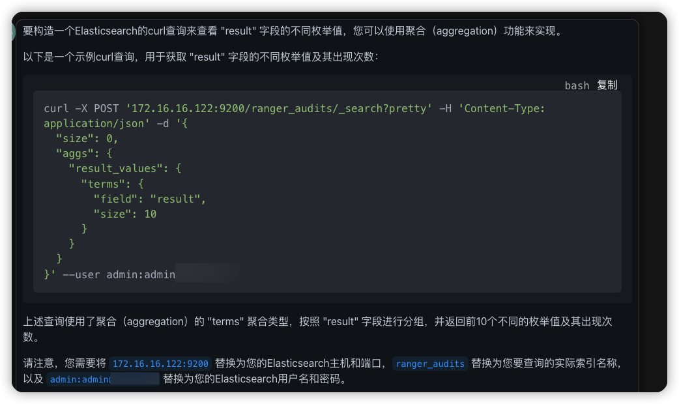Click the green assistant avatar at message edge

pos(14,31)
